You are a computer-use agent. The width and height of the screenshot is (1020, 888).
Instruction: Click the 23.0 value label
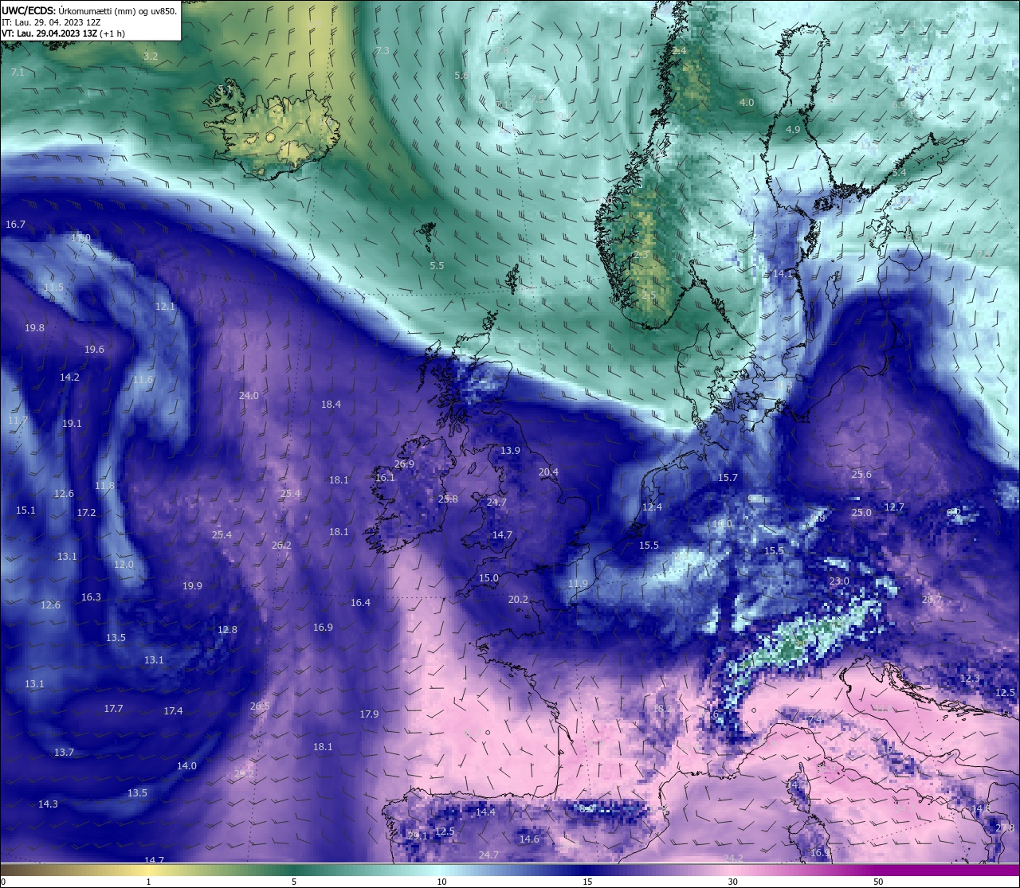(x=838, y=581)
